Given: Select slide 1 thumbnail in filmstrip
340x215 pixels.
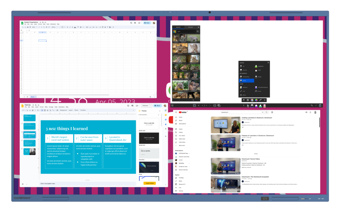Looking at the screenshot, I should pyautogui.click(x=30, y=118).
